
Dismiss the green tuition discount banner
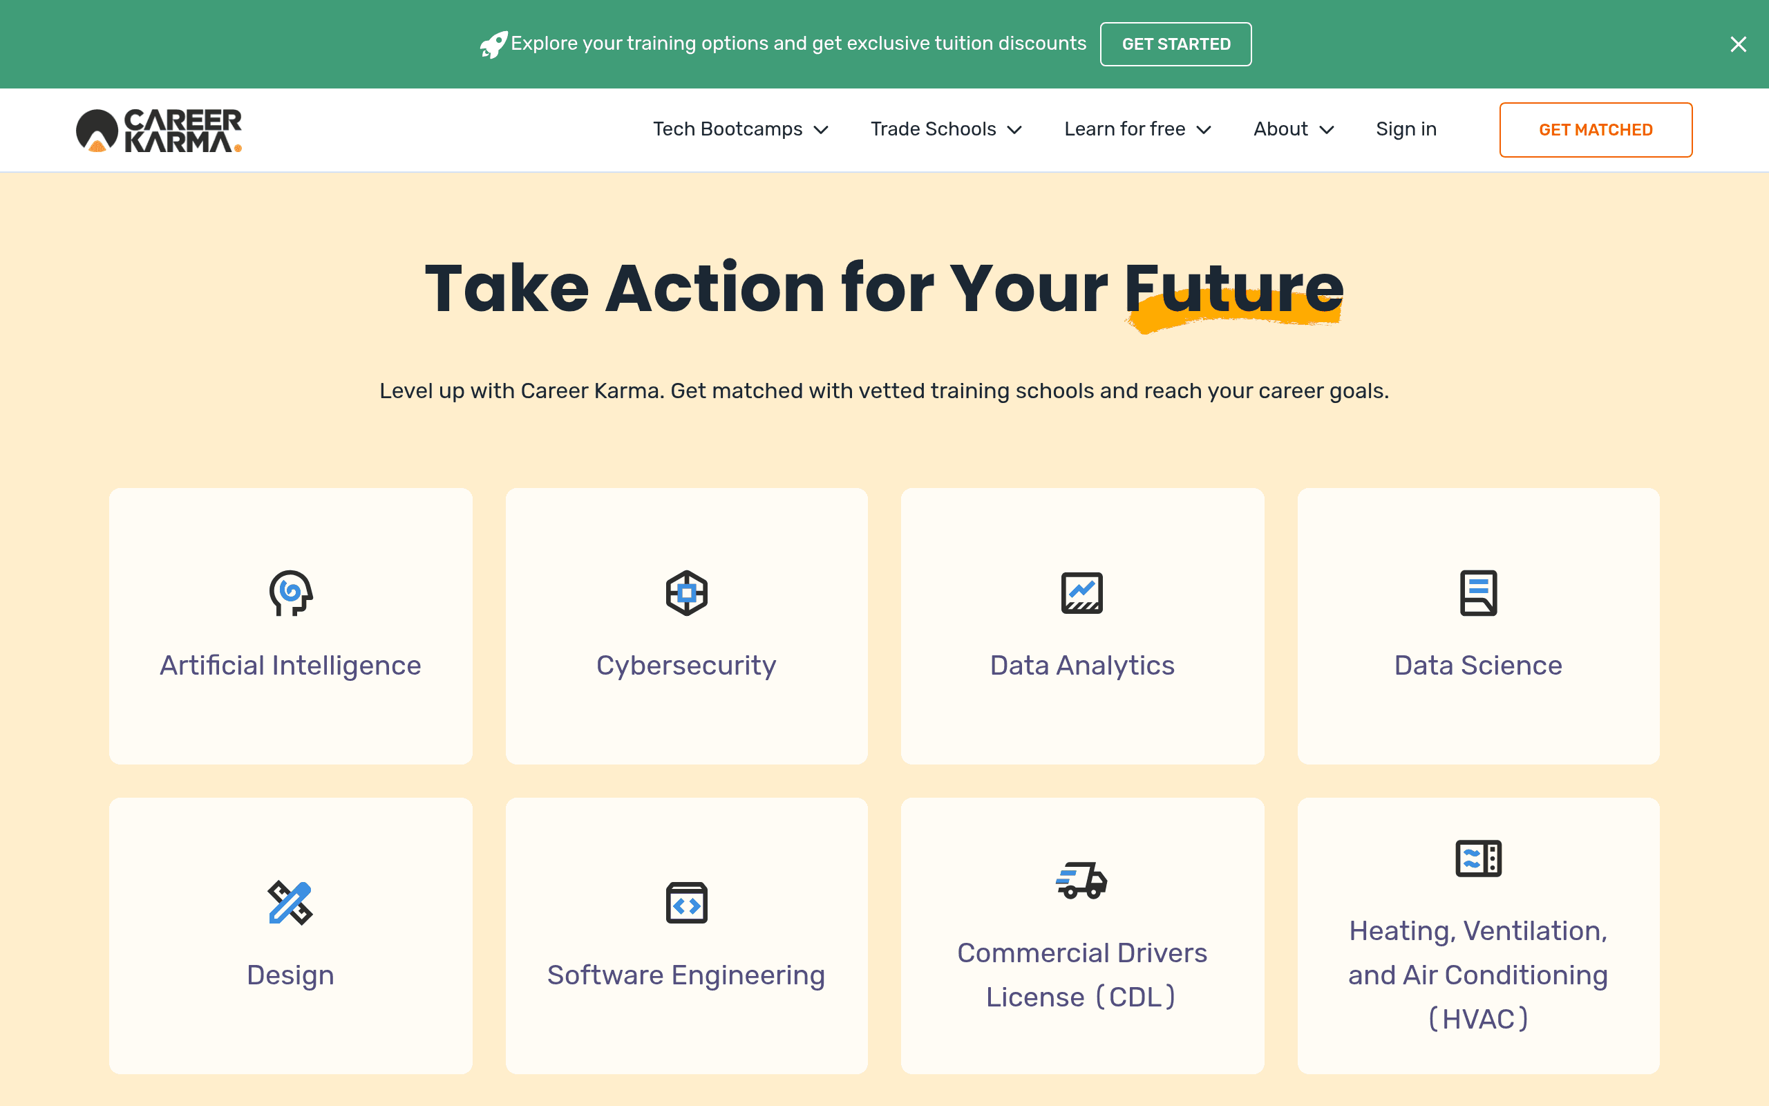pyautogui.click(x=1739, y=45)
